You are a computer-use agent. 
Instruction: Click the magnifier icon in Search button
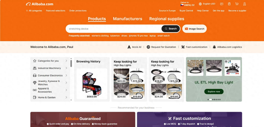[x=166, y=29]
